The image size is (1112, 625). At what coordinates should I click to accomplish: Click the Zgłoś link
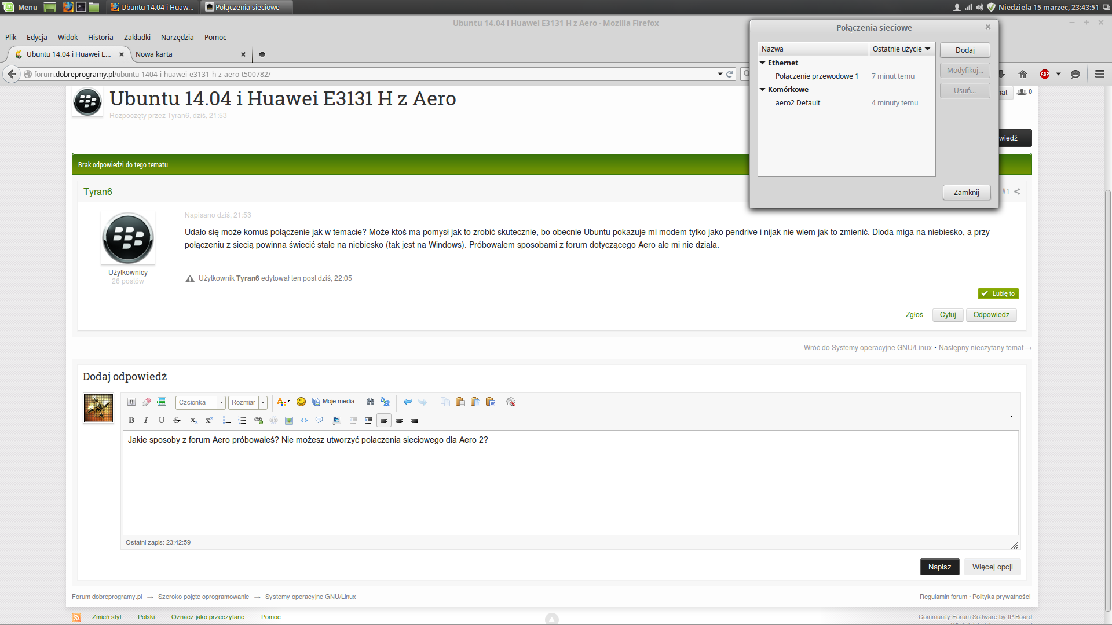[915, 315]
